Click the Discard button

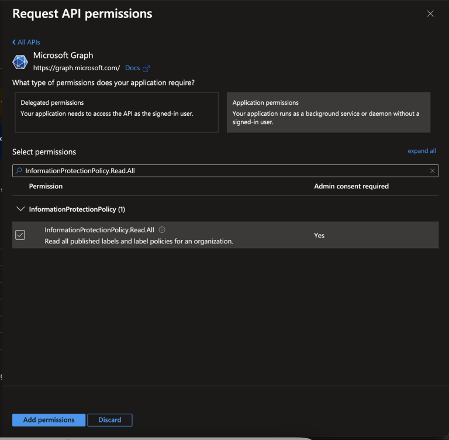pyautogui.click(x=110, y=420)
